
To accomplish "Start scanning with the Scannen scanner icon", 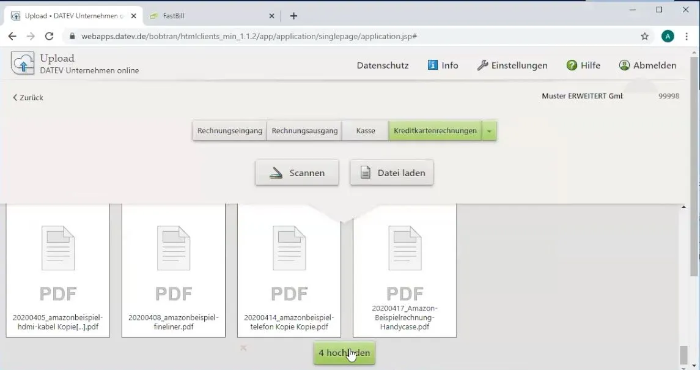I will coord(274,172).
